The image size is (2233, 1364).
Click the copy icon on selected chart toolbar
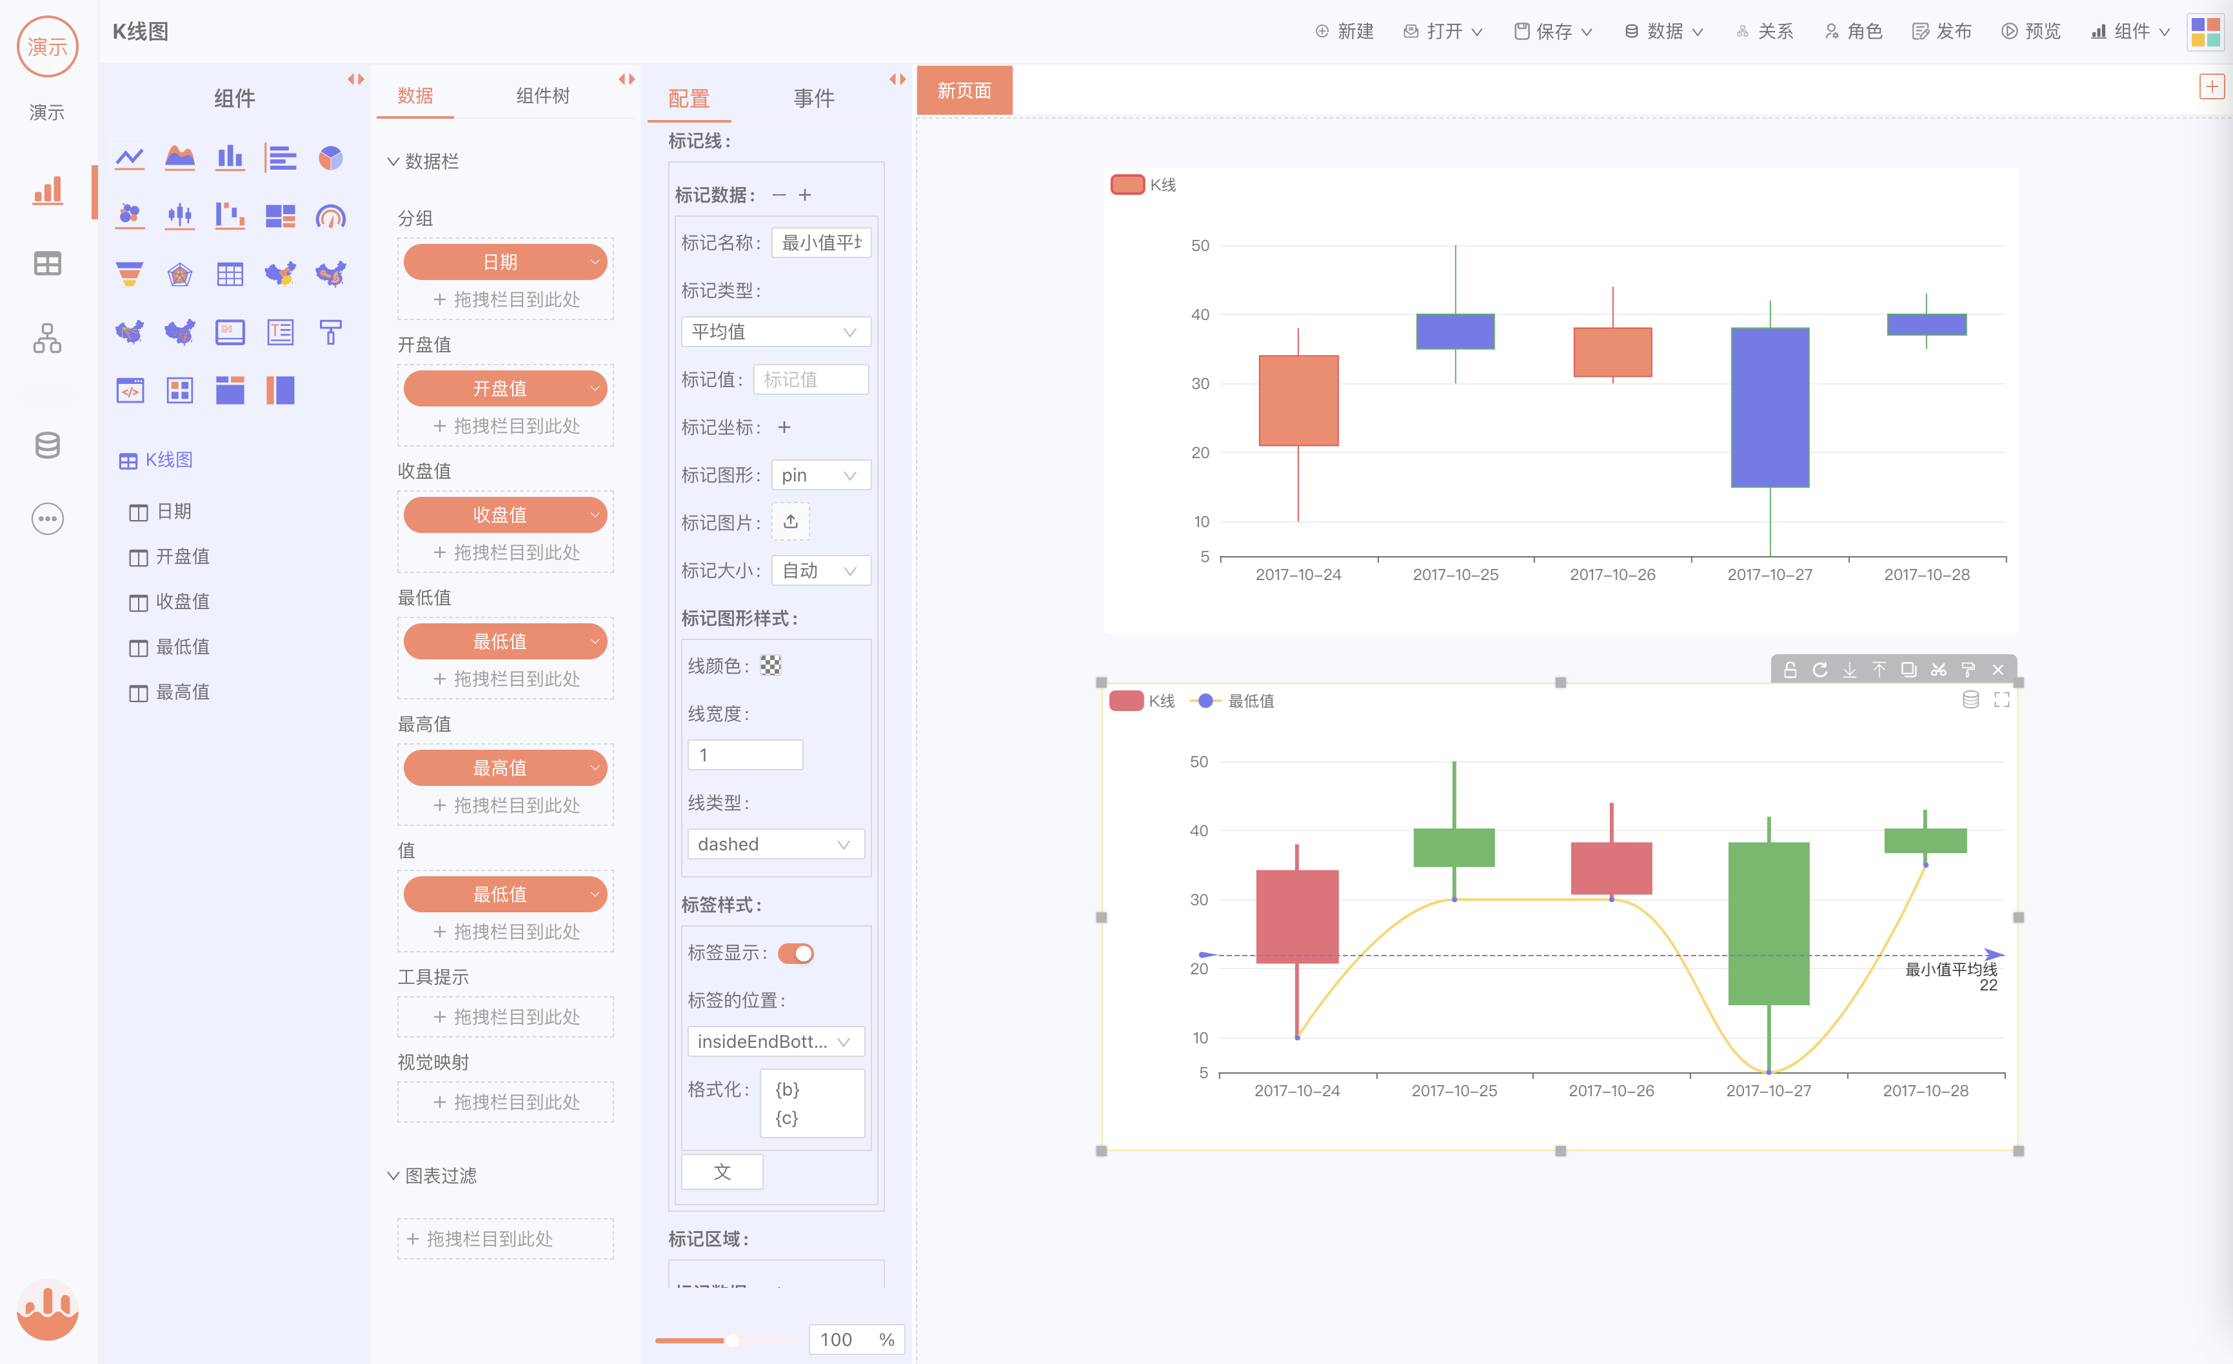[x=1909, y=670]
